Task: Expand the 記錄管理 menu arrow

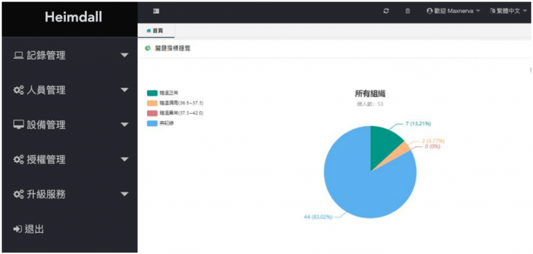Action: click(x=125, y=55)
